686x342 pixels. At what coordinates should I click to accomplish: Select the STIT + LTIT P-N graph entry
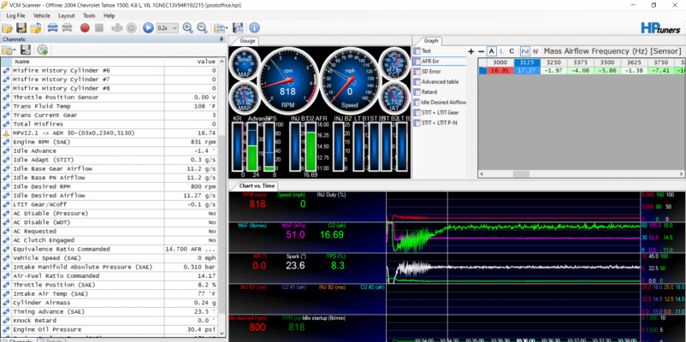pos(440,123)
